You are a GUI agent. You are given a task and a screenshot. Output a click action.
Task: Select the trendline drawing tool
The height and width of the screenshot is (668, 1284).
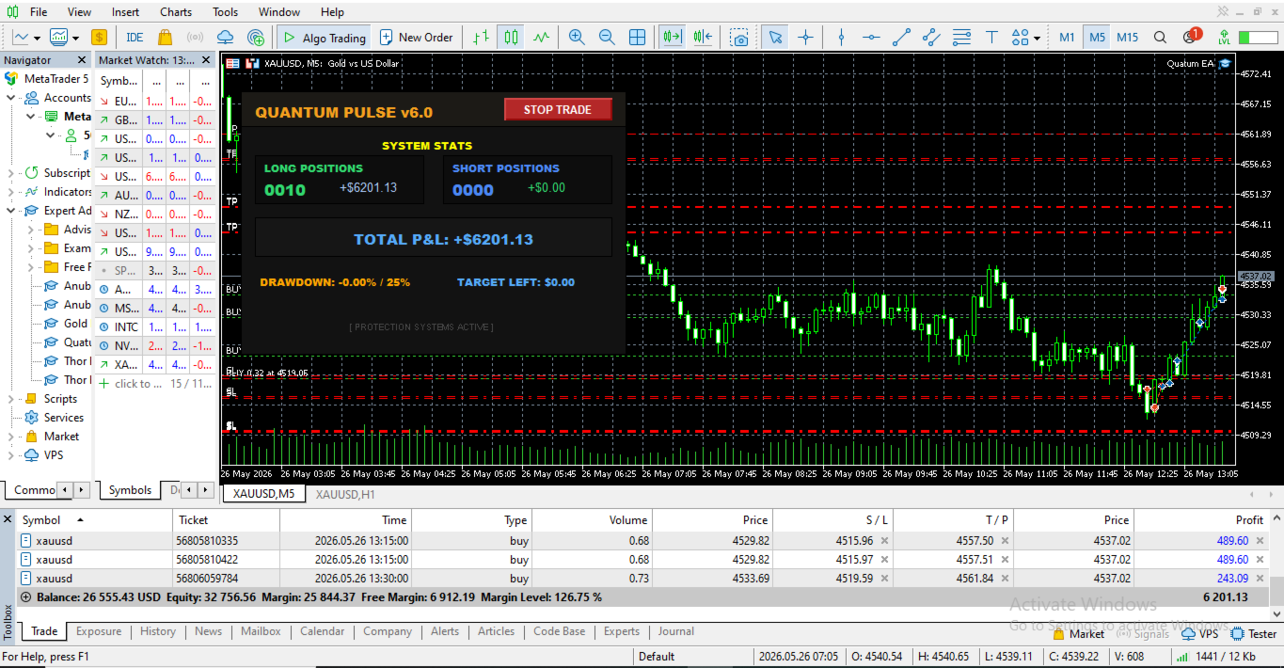tap(901, 38)
